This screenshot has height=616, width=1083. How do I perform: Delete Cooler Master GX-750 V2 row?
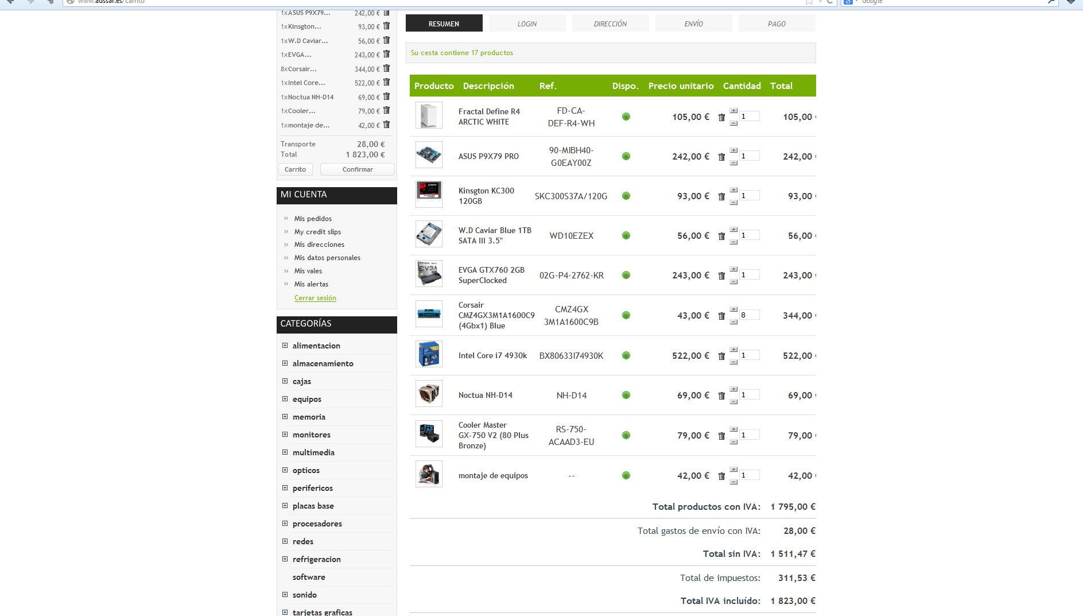[x=721, y=436]
